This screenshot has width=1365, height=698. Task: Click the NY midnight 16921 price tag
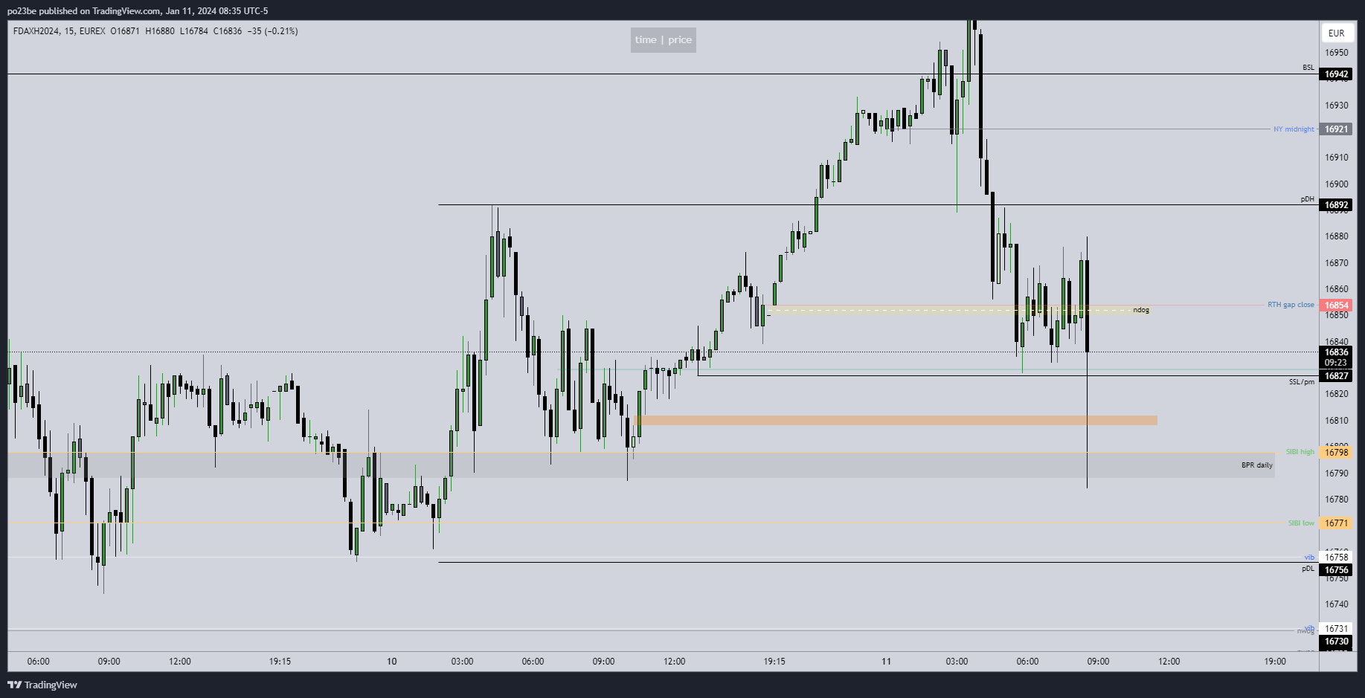[1336, 129]
